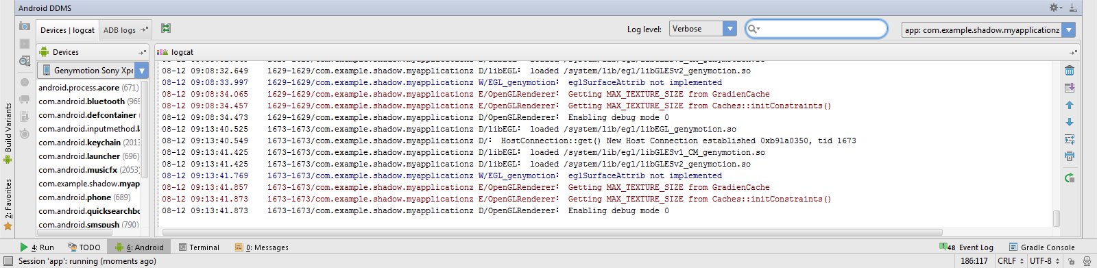Click the Android robot icon in the Devices header
The height and width of the screenshot is (268, 1097).
tap(44, 51)
